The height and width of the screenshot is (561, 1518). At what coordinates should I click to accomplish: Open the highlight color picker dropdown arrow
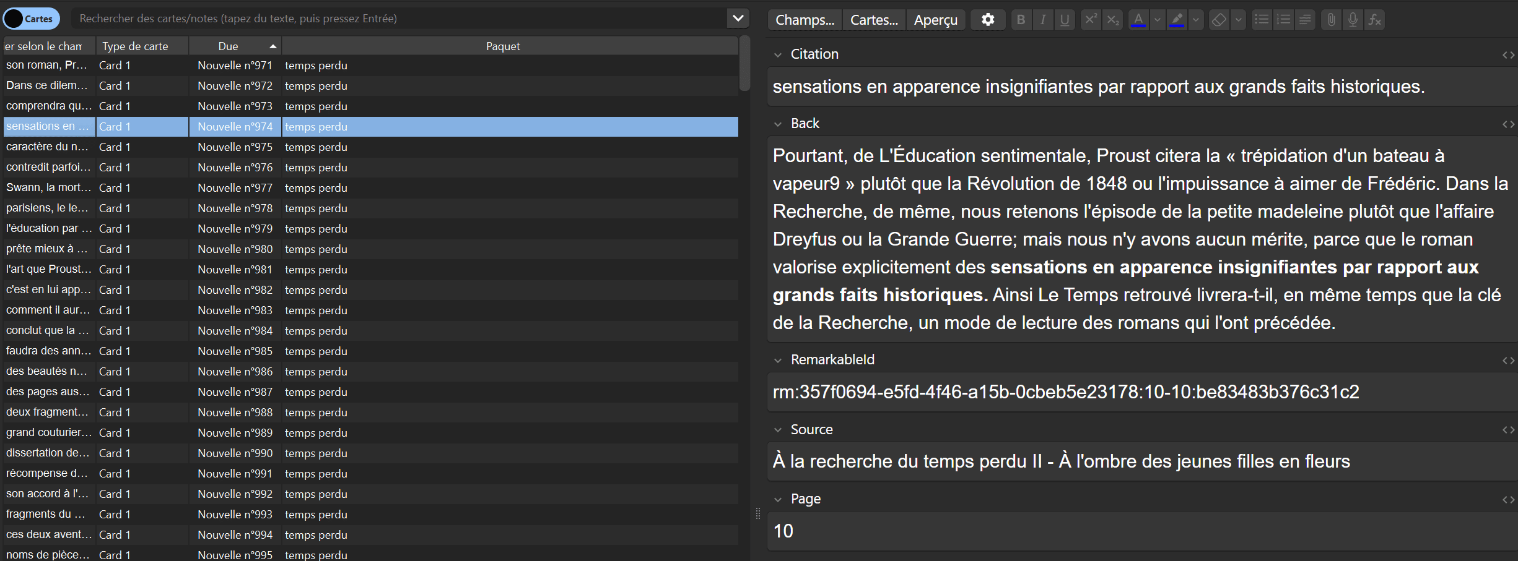coord(1196,20)
